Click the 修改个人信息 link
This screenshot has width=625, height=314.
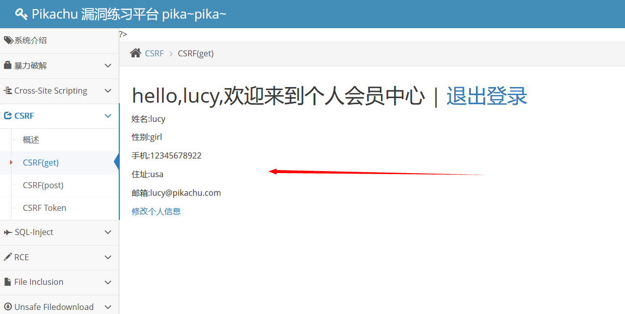(156, 211)
